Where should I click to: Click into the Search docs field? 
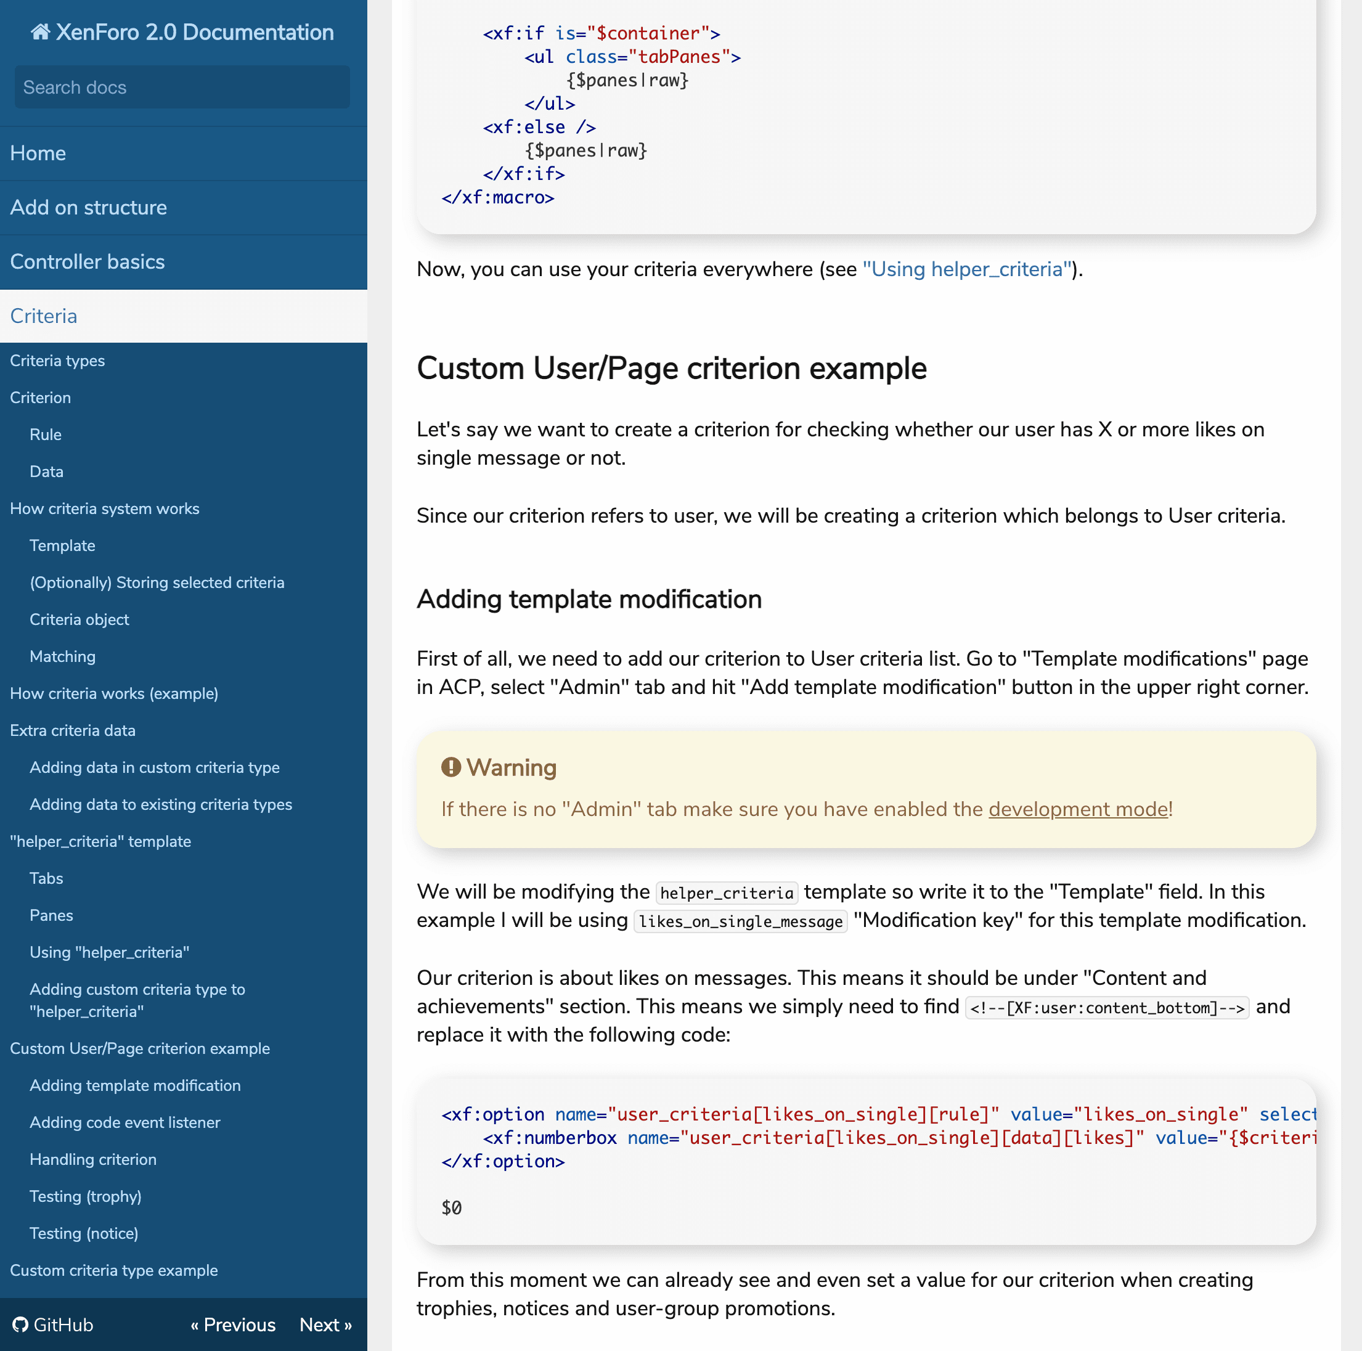tap(182, 88)
